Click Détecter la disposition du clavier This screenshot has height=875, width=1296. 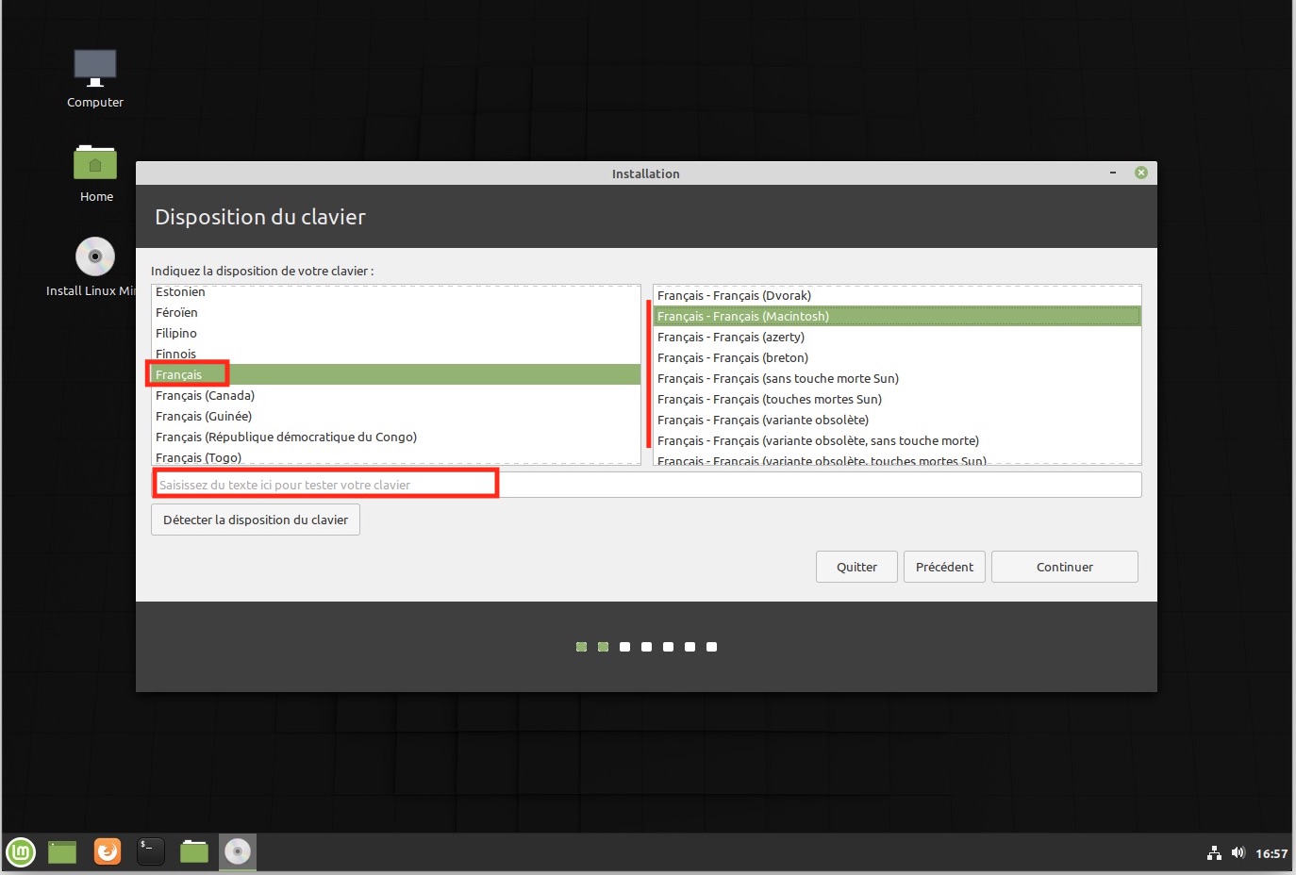pyautogui.click(x=256, y=520)
